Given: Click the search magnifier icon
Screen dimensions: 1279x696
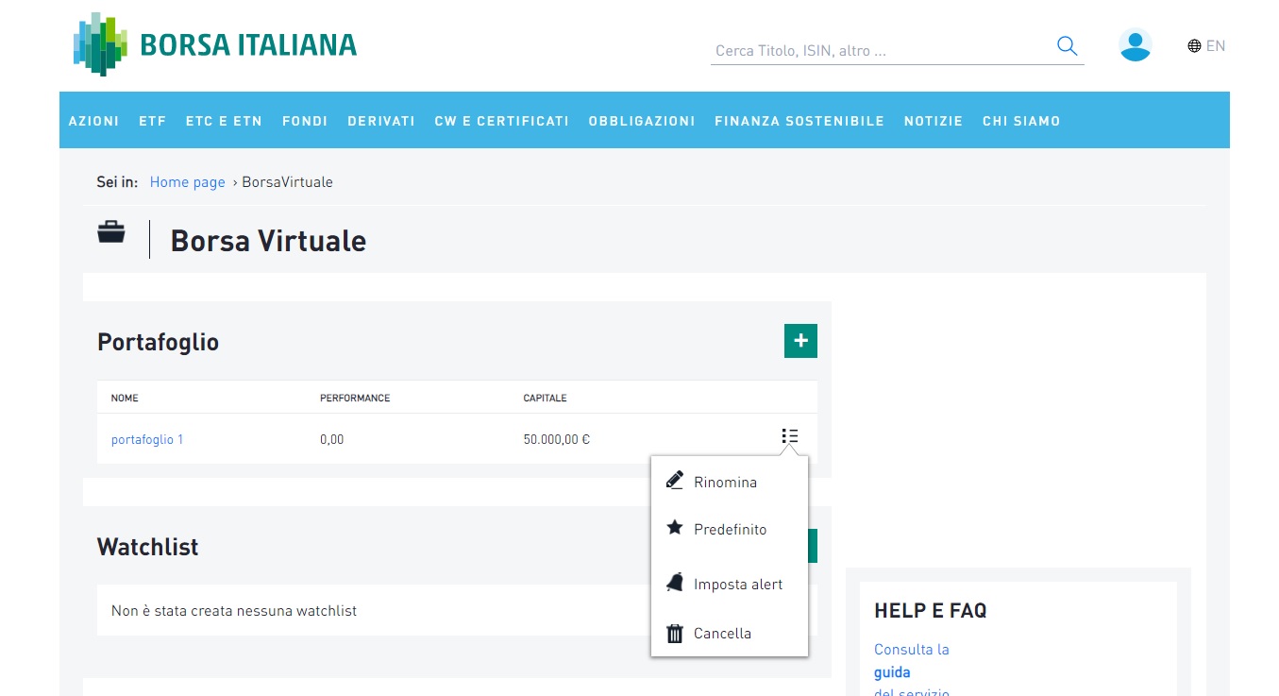Looking at the screenshot, I should point(1067,46).
